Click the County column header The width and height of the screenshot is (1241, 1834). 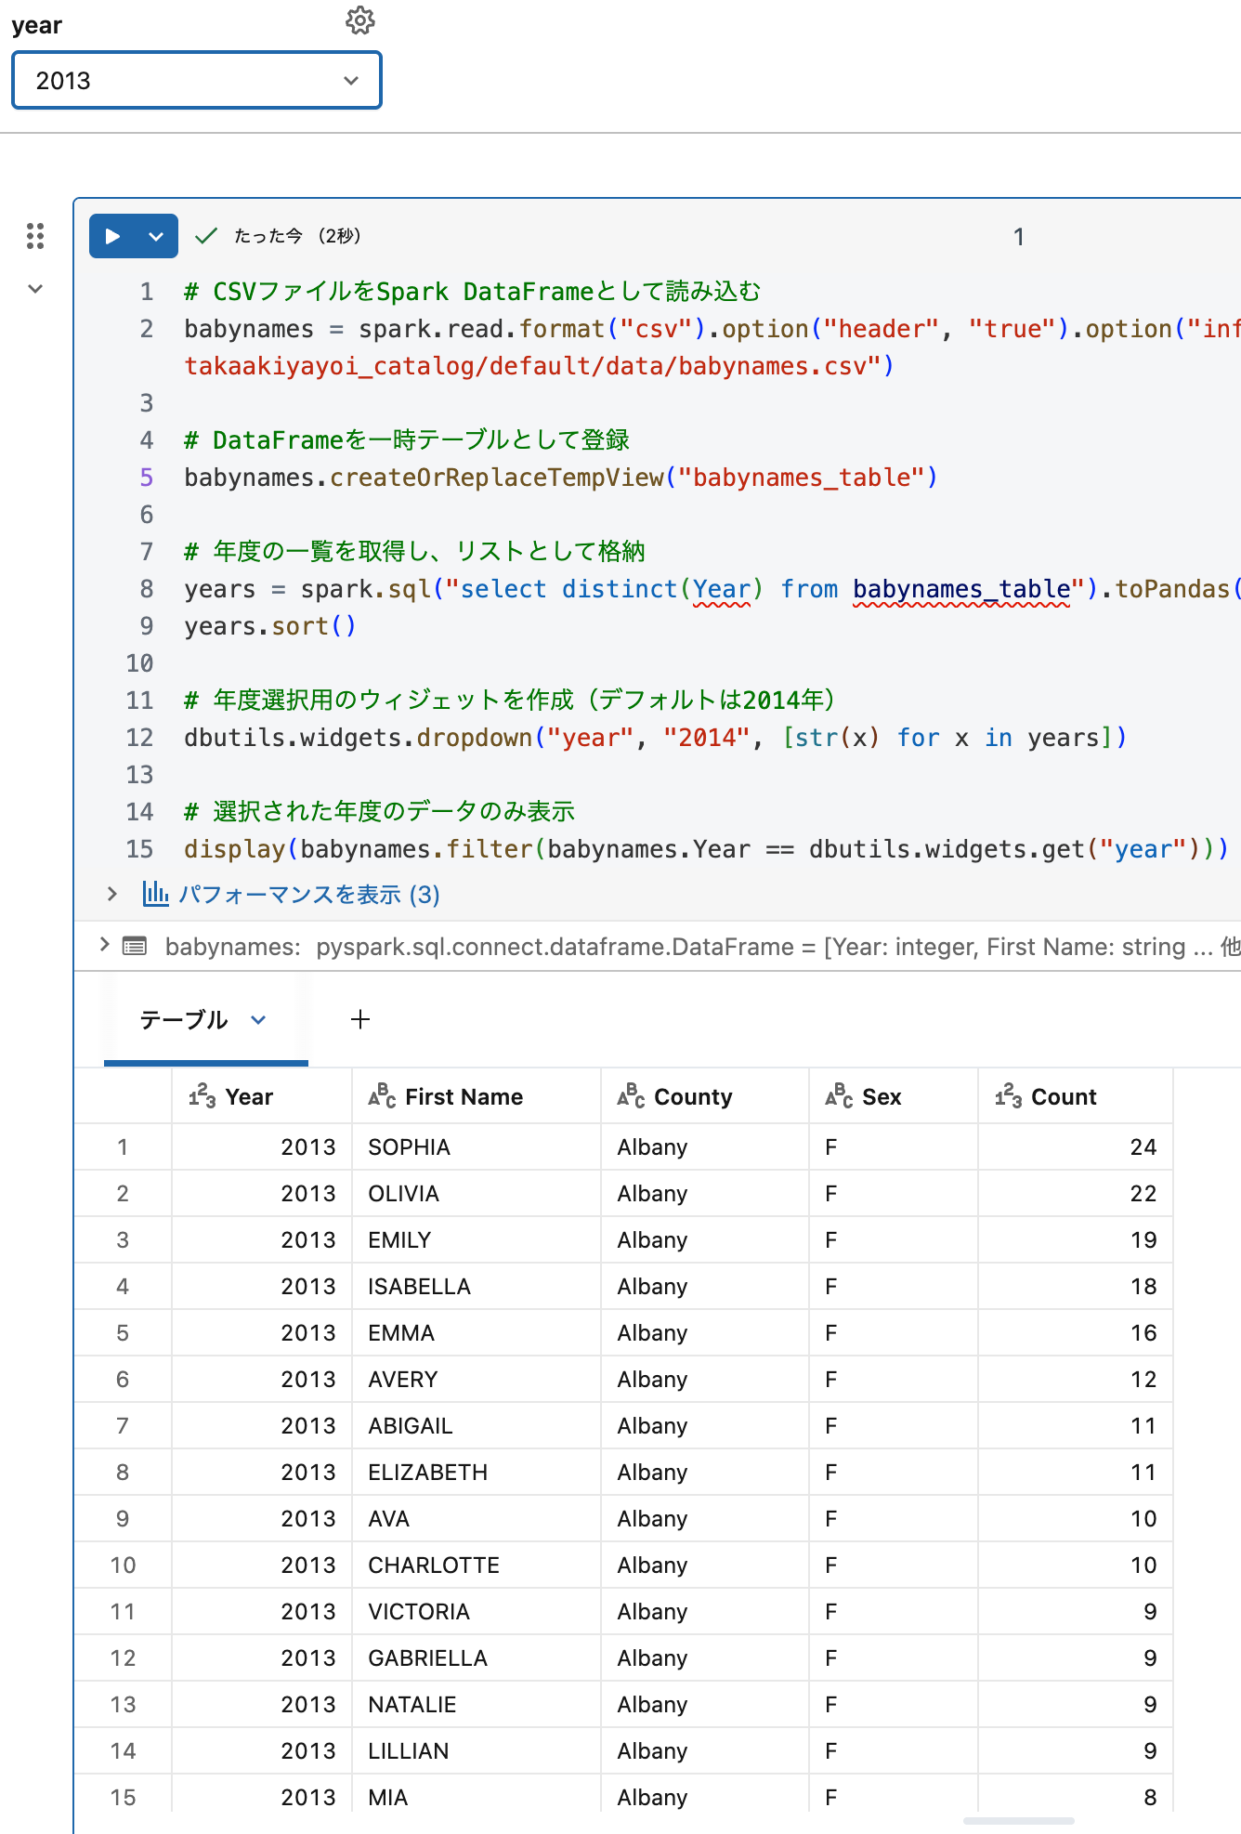click(x=705, y=1096)
